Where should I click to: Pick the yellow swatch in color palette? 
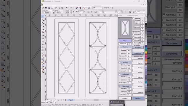(x=146, y=52)
